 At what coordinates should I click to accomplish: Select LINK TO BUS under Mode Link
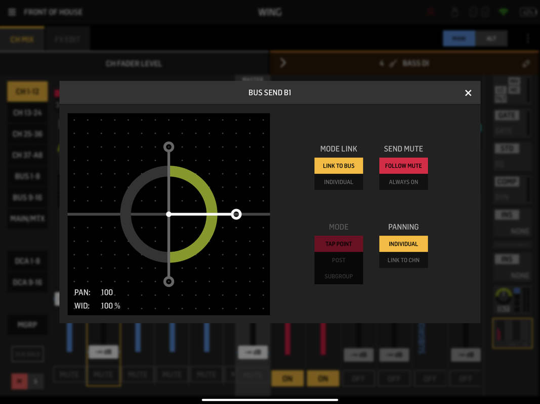pyautogui.click(x=339, y=166)
